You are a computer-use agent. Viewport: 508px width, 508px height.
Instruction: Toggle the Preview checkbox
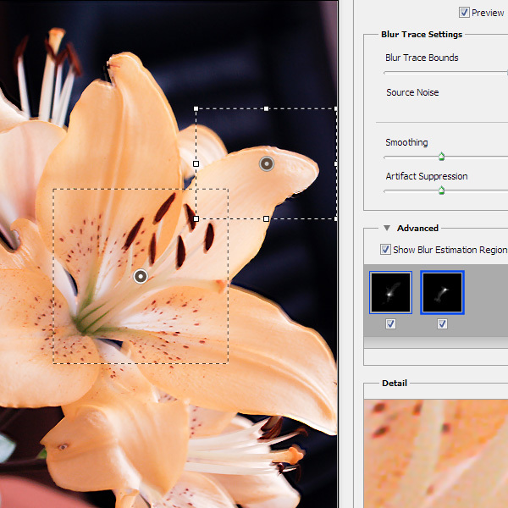464,13
